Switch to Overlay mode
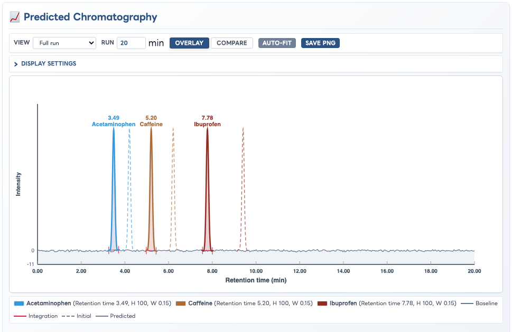The width and height of the screenshot is (512, 332). (x=189, y=43)
